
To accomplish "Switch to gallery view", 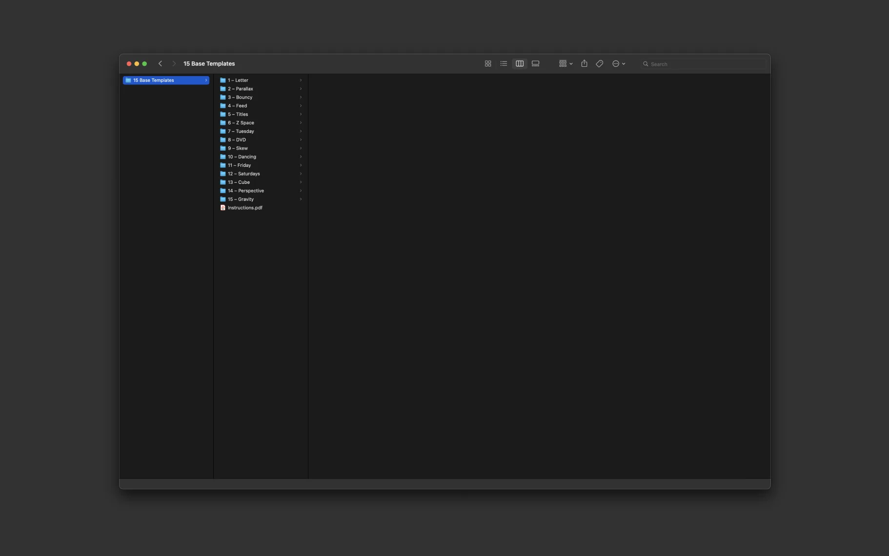I will click(x=535, y=64).
